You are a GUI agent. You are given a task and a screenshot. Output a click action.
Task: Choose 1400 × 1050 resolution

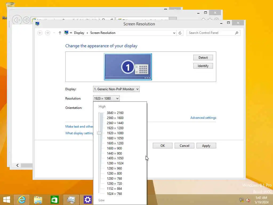[115, 158]
